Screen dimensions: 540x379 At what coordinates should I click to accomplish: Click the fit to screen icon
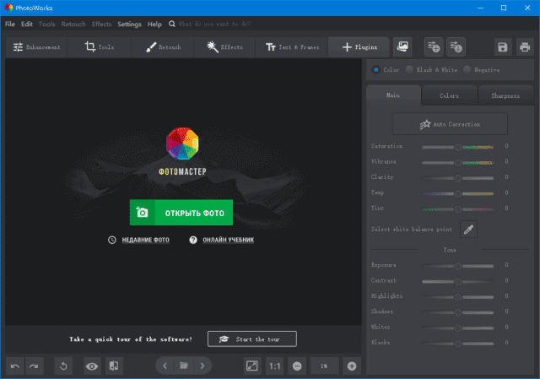[x=251, y=365]
